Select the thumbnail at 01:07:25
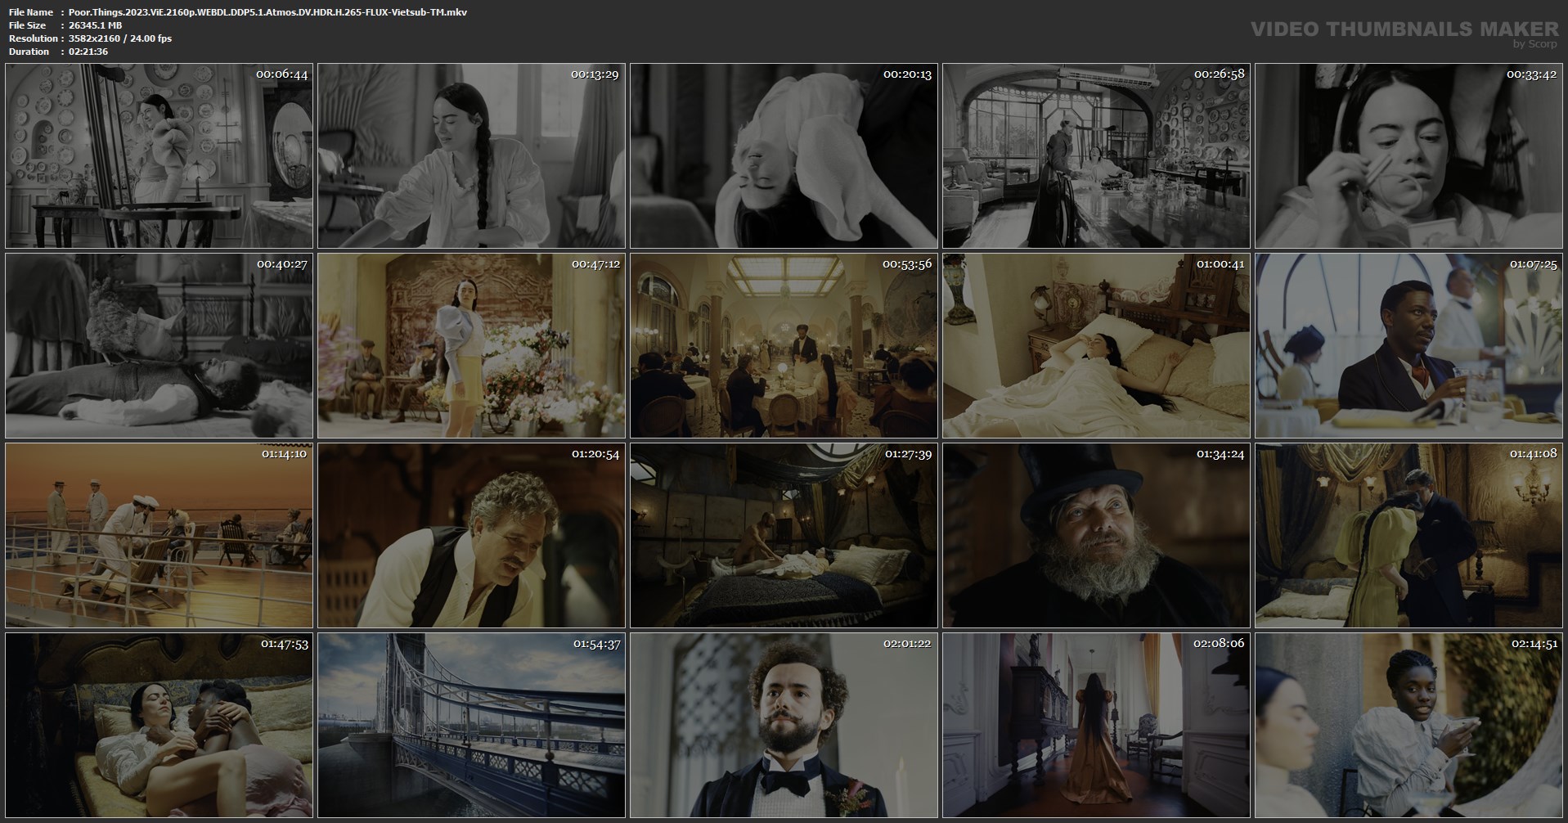This screenshot has width=1568, height=823. pyautogui.click(x=1409, y=345)
